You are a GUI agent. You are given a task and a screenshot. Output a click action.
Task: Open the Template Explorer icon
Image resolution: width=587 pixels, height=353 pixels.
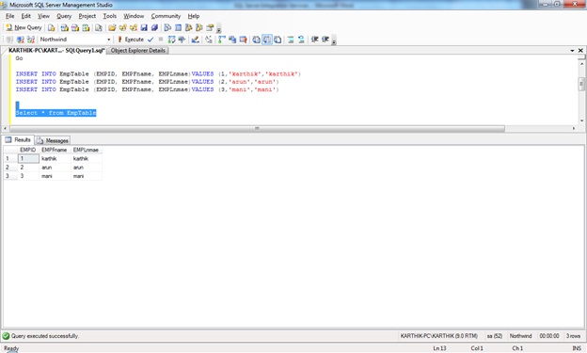(199, 27)
